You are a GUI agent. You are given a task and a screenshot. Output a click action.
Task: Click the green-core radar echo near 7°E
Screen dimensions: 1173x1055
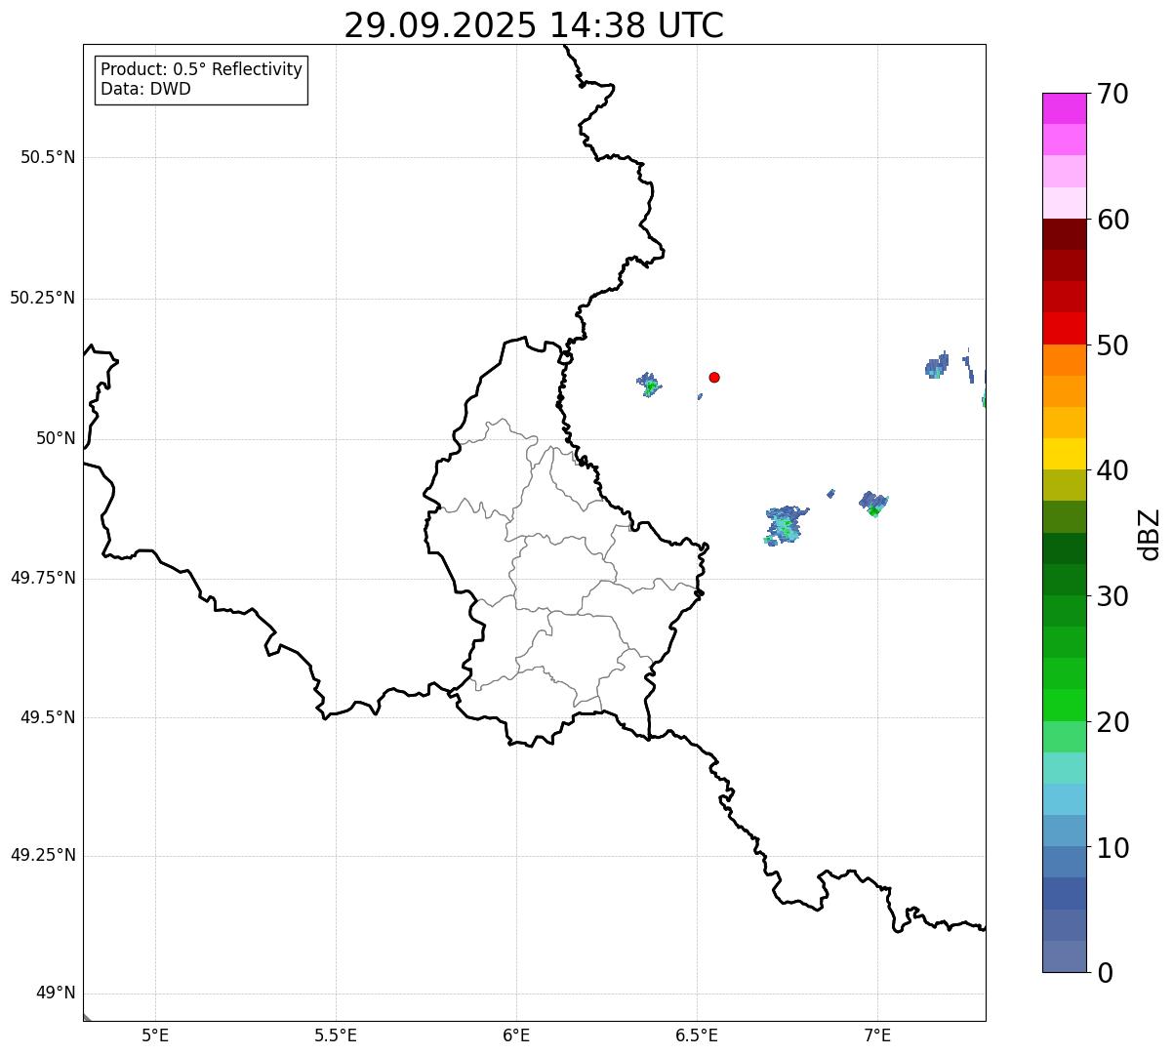point(873,504)
